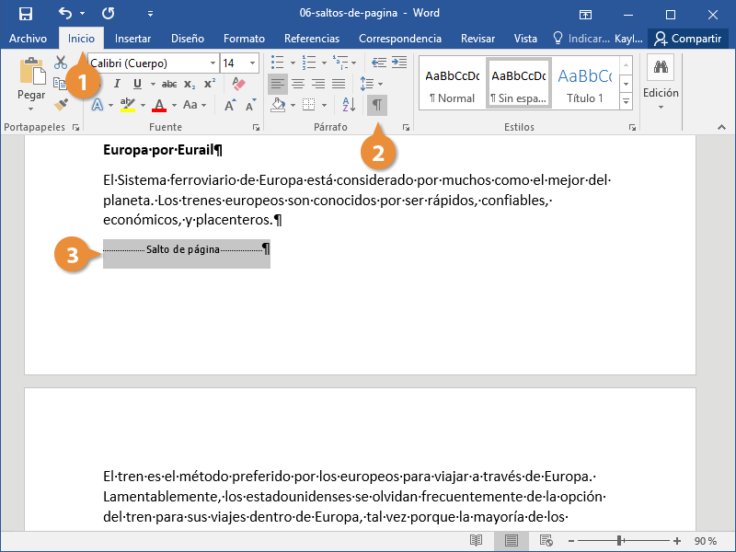The height and width of the screenshot is (552, 736).
Task: Apply bullet list formatting
Action: (278, 62)
